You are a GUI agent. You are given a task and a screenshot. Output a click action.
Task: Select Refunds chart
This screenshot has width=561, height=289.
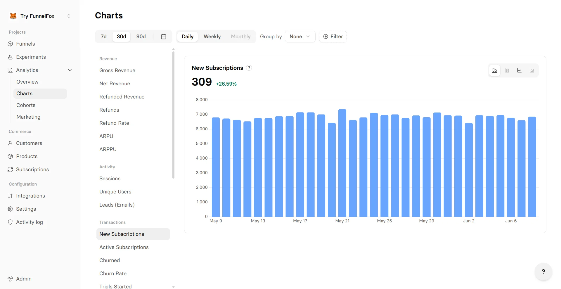click(133, 110)
